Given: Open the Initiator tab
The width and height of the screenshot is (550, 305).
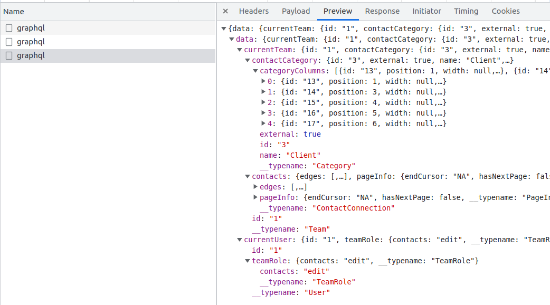Looking at the screenshot, I should coord(426,11).
